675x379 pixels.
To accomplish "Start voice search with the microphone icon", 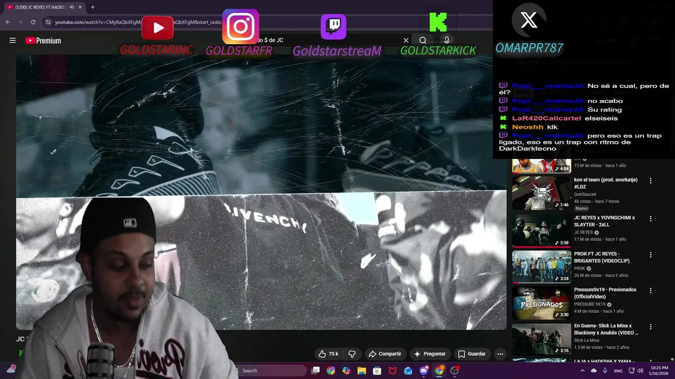I will (x=447, y=40).
